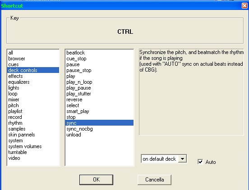The width and height of the screenshot is (249, 190).
Task: Toggle the Auto checkbox
Action: coord(200,162)
